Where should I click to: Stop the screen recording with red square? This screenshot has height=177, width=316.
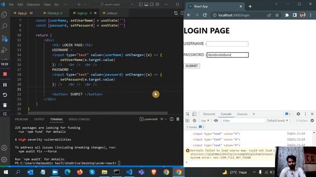pos(5,74)
